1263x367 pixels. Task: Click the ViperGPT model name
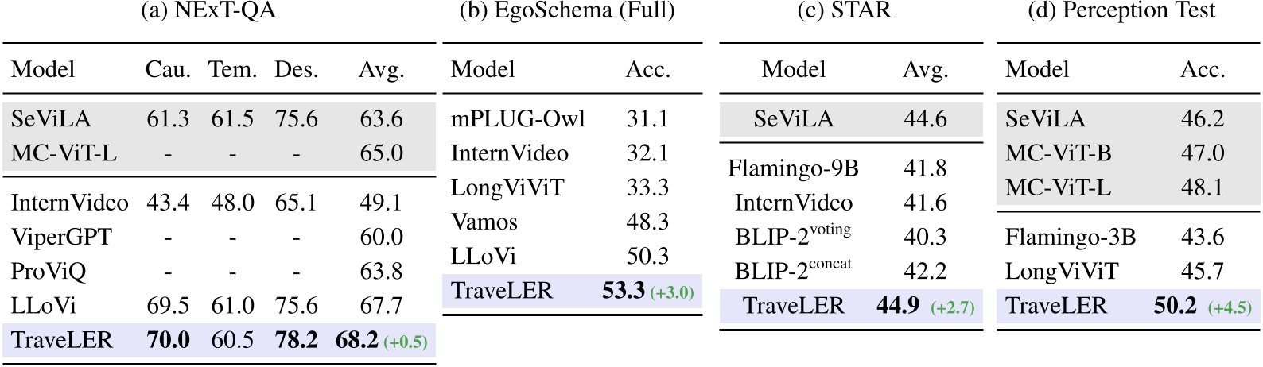click(x=61, y=238)
